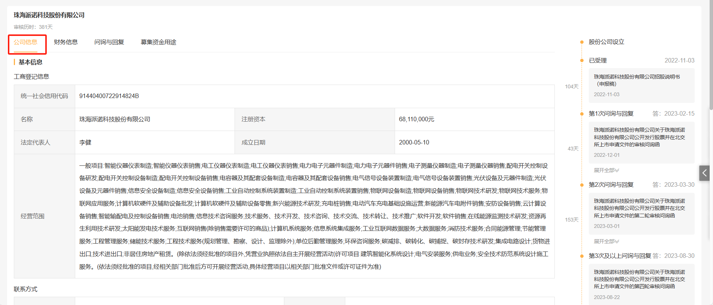Open the 公司信息 tab
Image resolution: width=713 pixels, height=305 pixels.
click(x=25, y=42)
